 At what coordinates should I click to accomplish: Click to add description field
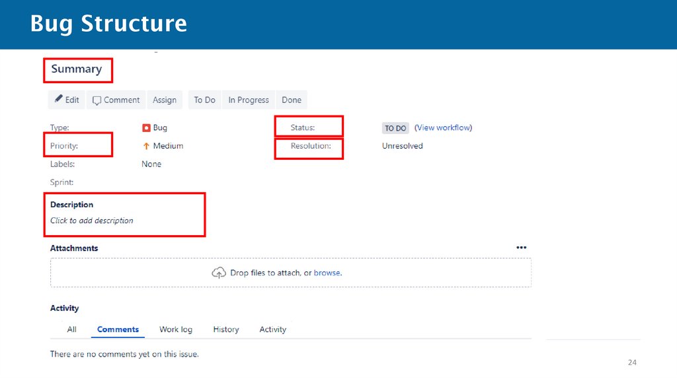point(91,221)
